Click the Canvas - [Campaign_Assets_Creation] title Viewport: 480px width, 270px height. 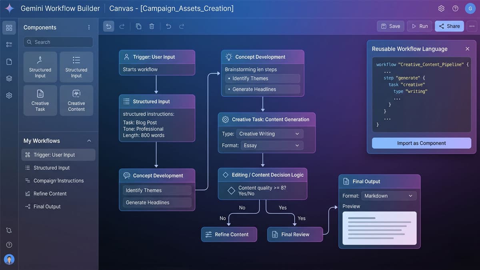[171, 8]
